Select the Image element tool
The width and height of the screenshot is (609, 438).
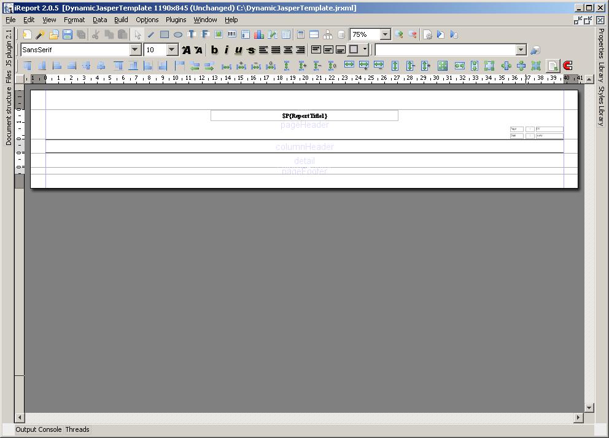click(219, 34)
